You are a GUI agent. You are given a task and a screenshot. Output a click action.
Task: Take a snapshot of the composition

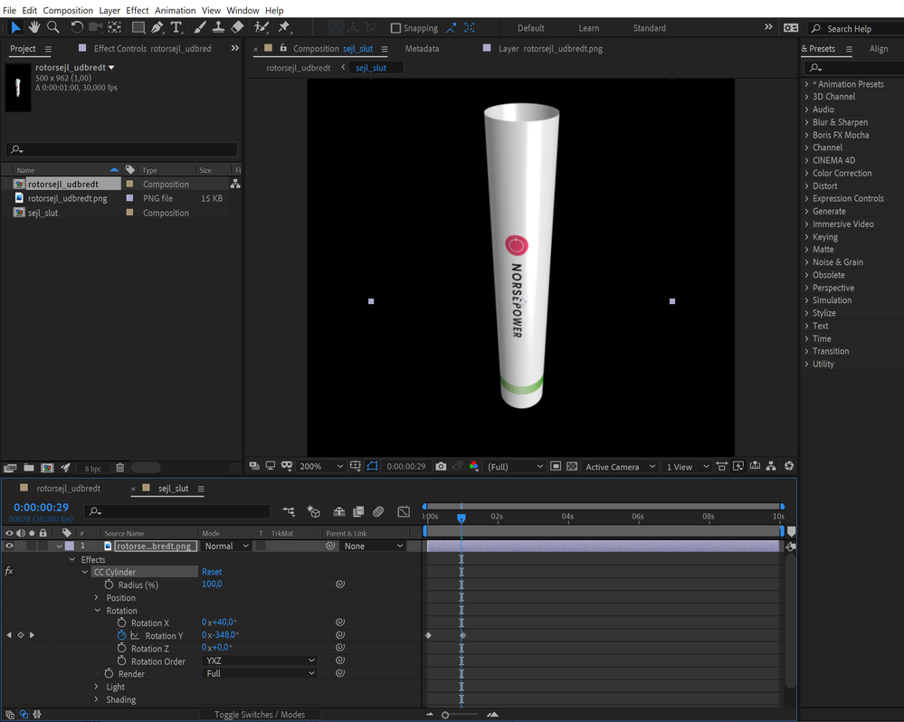[x=441, y=466]
